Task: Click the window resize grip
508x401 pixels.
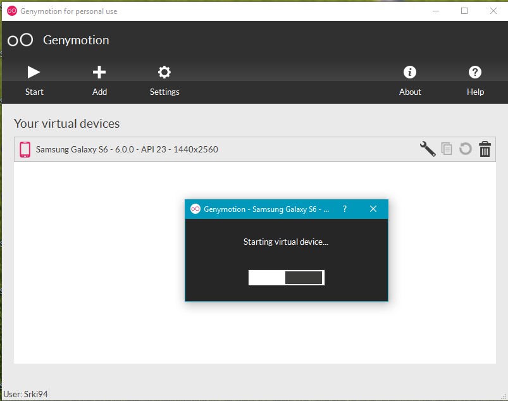Action: 504,397
